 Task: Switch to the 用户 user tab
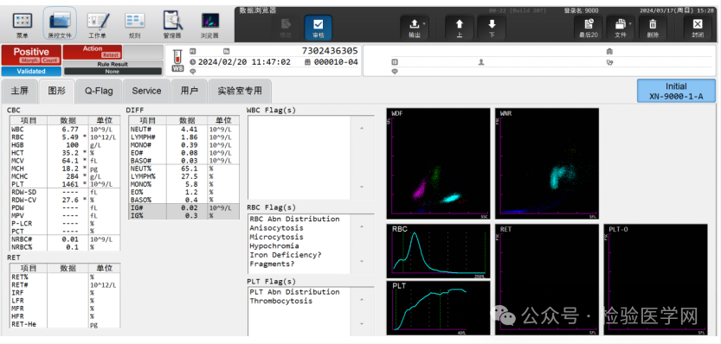[189, 91]
